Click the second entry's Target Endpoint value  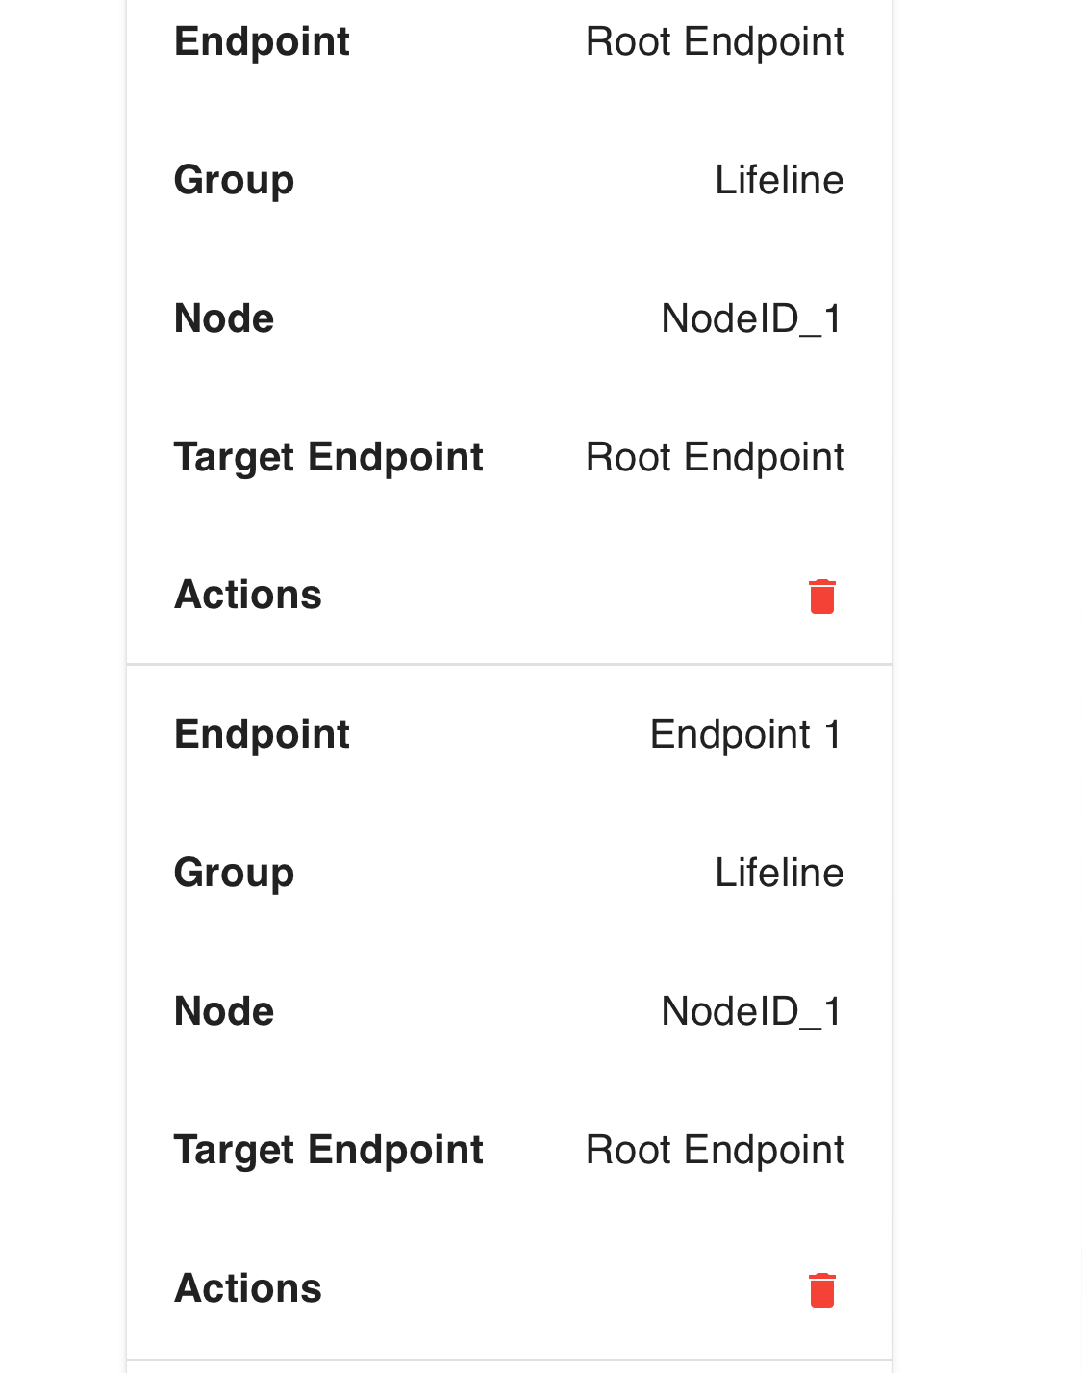[715, 1150]
